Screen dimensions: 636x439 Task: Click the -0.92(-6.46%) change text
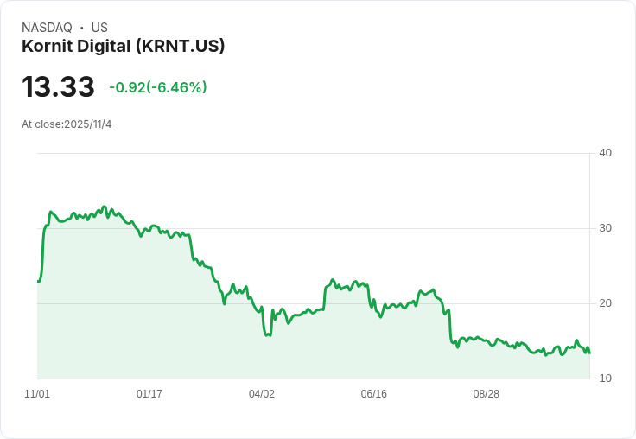click(x=158, y=87)
